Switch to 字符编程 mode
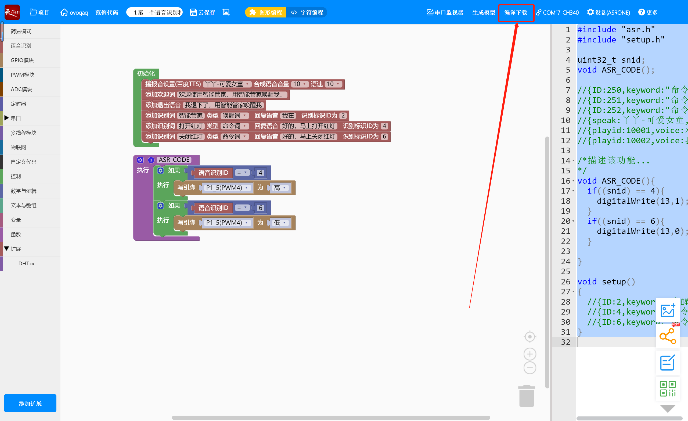 pyautogui.click(x=307, y=12)
